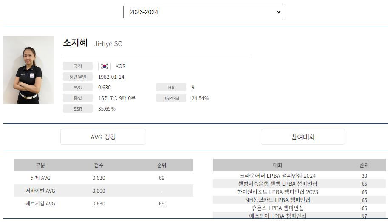Click rank 33 for 크라운해태 championship
Image resolution: width=388 pixels, height=222 pixels.
click(x=364, y=176)
